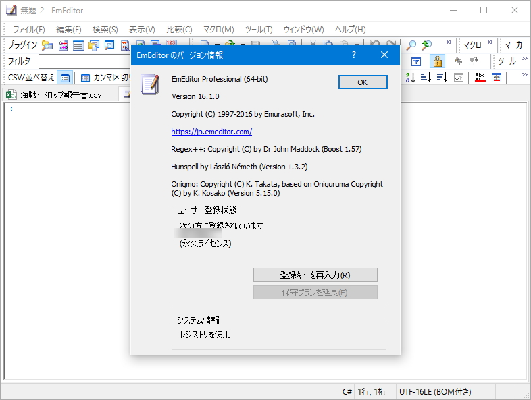Image resolution: width=531 pixels, height=400 pixels.
Task: Click the マーカー toolbar label
Action: pyautogui.click(x=515, y=45)
